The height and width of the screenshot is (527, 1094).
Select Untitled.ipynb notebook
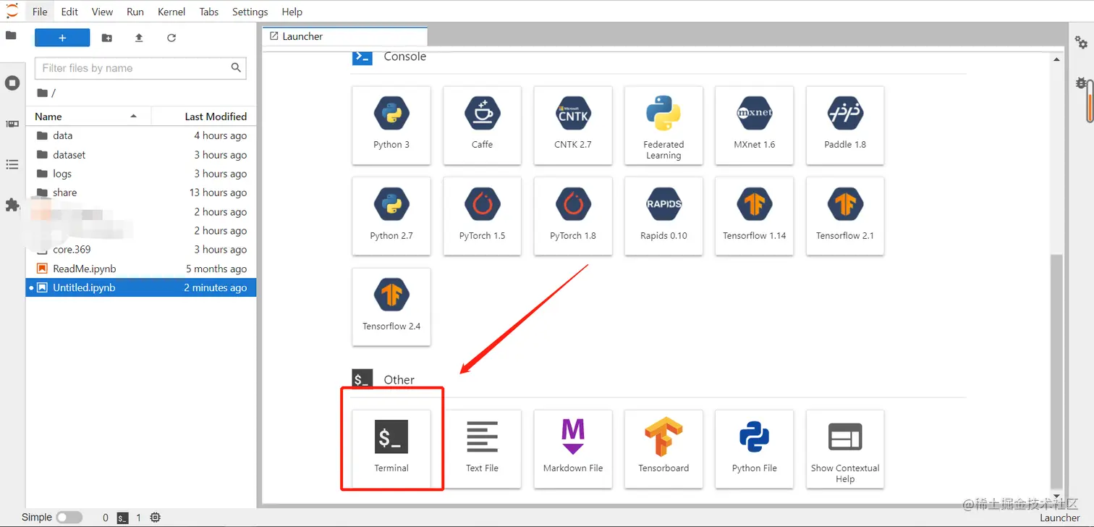point(141,287)
